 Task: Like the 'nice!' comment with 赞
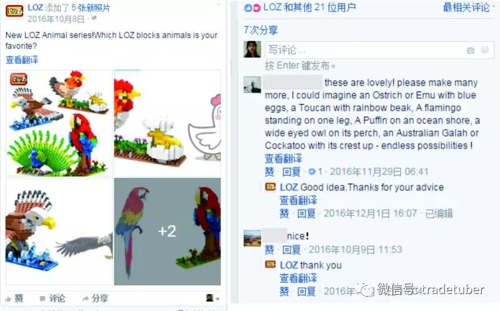pos(269,250)
